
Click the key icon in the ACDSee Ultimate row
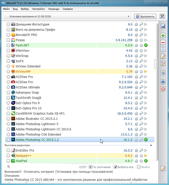pos(141,87)
